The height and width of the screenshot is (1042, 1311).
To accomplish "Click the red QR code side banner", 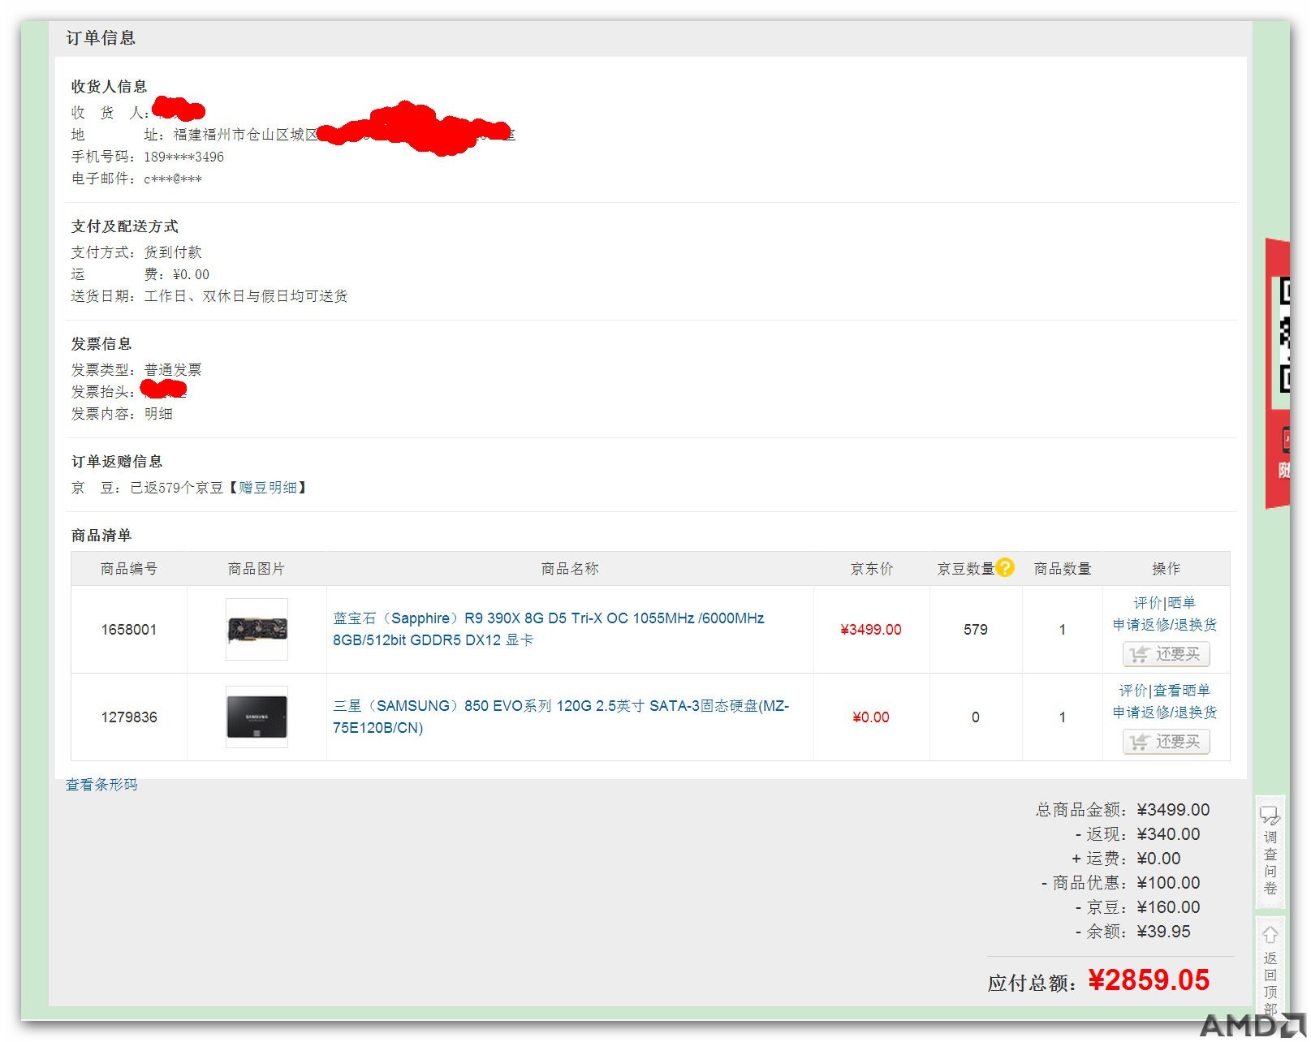I will coord(1278,373).
